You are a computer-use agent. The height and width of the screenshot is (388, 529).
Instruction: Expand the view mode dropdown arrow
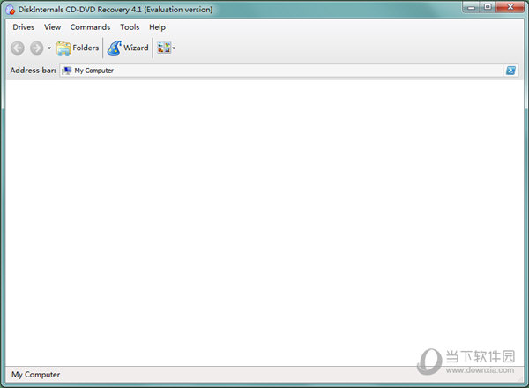pyautogui.click(x=174, y=48)
